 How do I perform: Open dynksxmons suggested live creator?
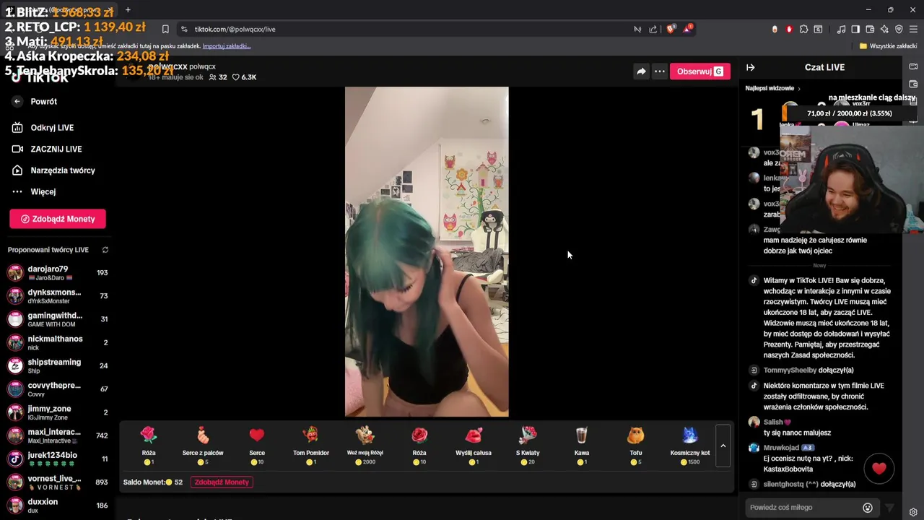pyautogui.click(x=56, y=296)
